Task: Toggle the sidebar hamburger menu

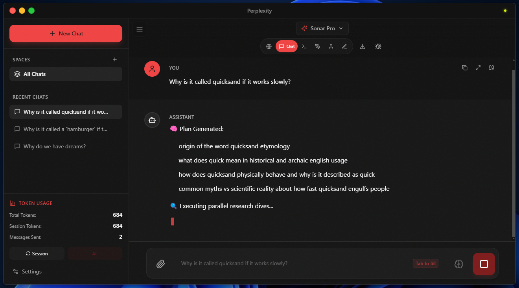Action: click(140, 29)
